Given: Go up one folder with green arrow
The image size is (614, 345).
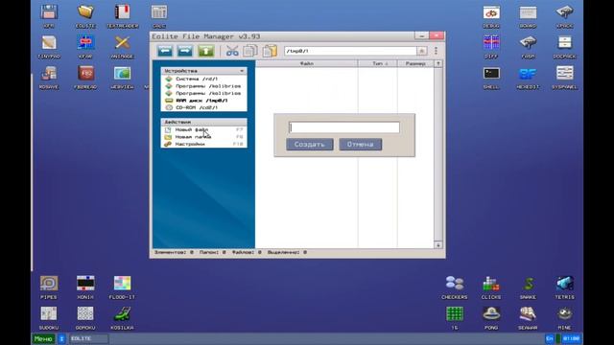Looking at the screenshot, I should pos(206,51).
